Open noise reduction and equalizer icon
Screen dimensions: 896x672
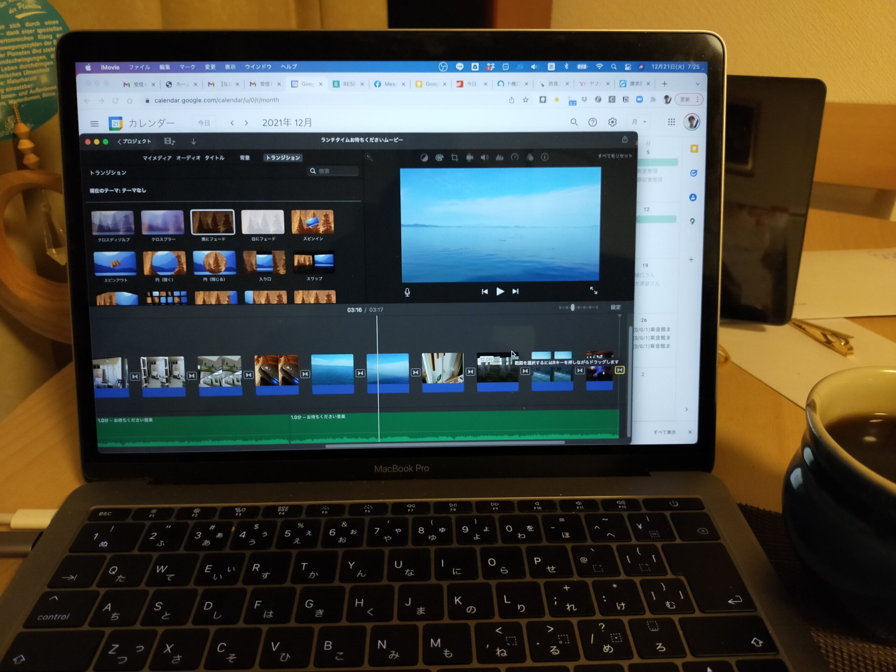499,157
